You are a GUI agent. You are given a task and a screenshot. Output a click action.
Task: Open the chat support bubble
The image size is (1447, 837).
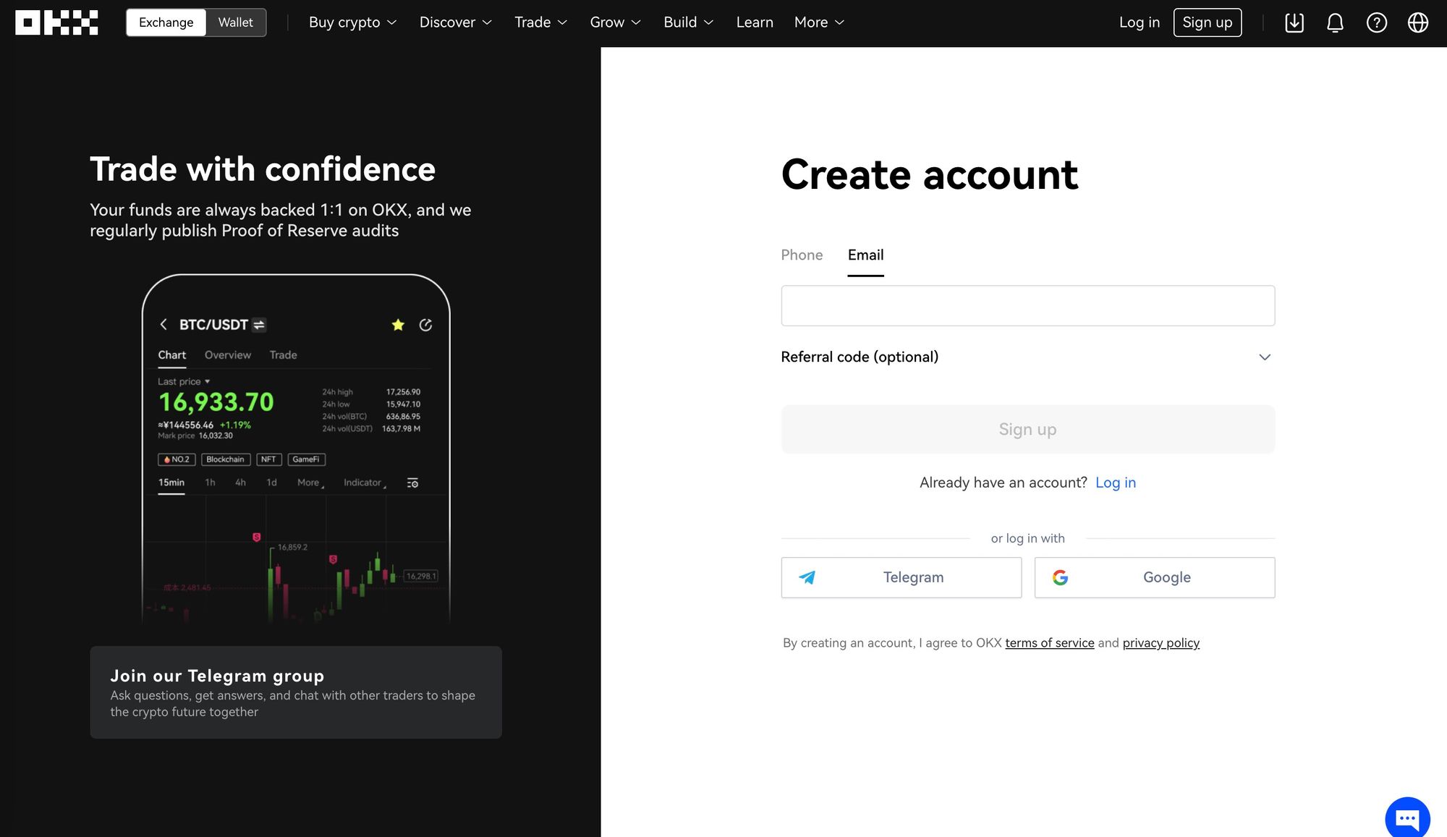[x=1406, y=817]
